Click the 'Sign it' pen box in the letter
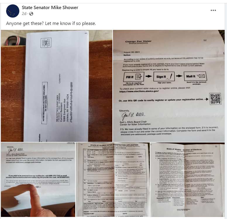 [x=164, y=77]
